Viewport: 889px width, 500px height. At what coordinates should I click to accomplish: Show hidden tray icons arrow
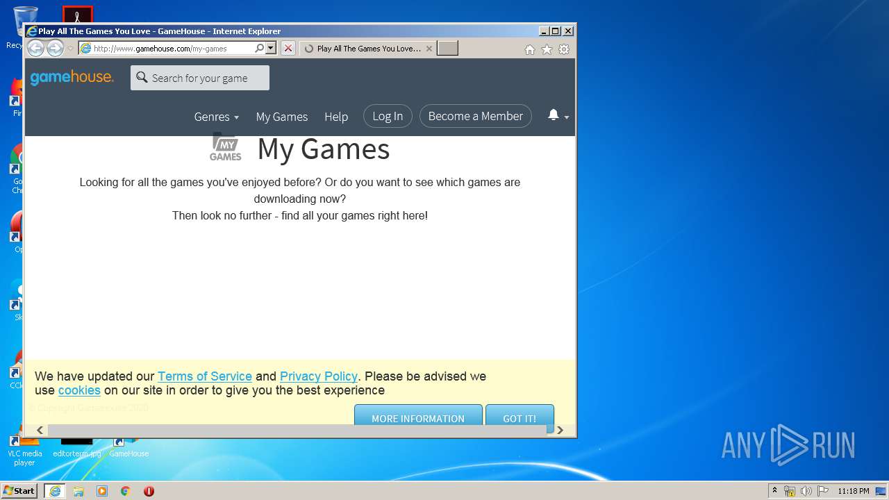(774, 490)
